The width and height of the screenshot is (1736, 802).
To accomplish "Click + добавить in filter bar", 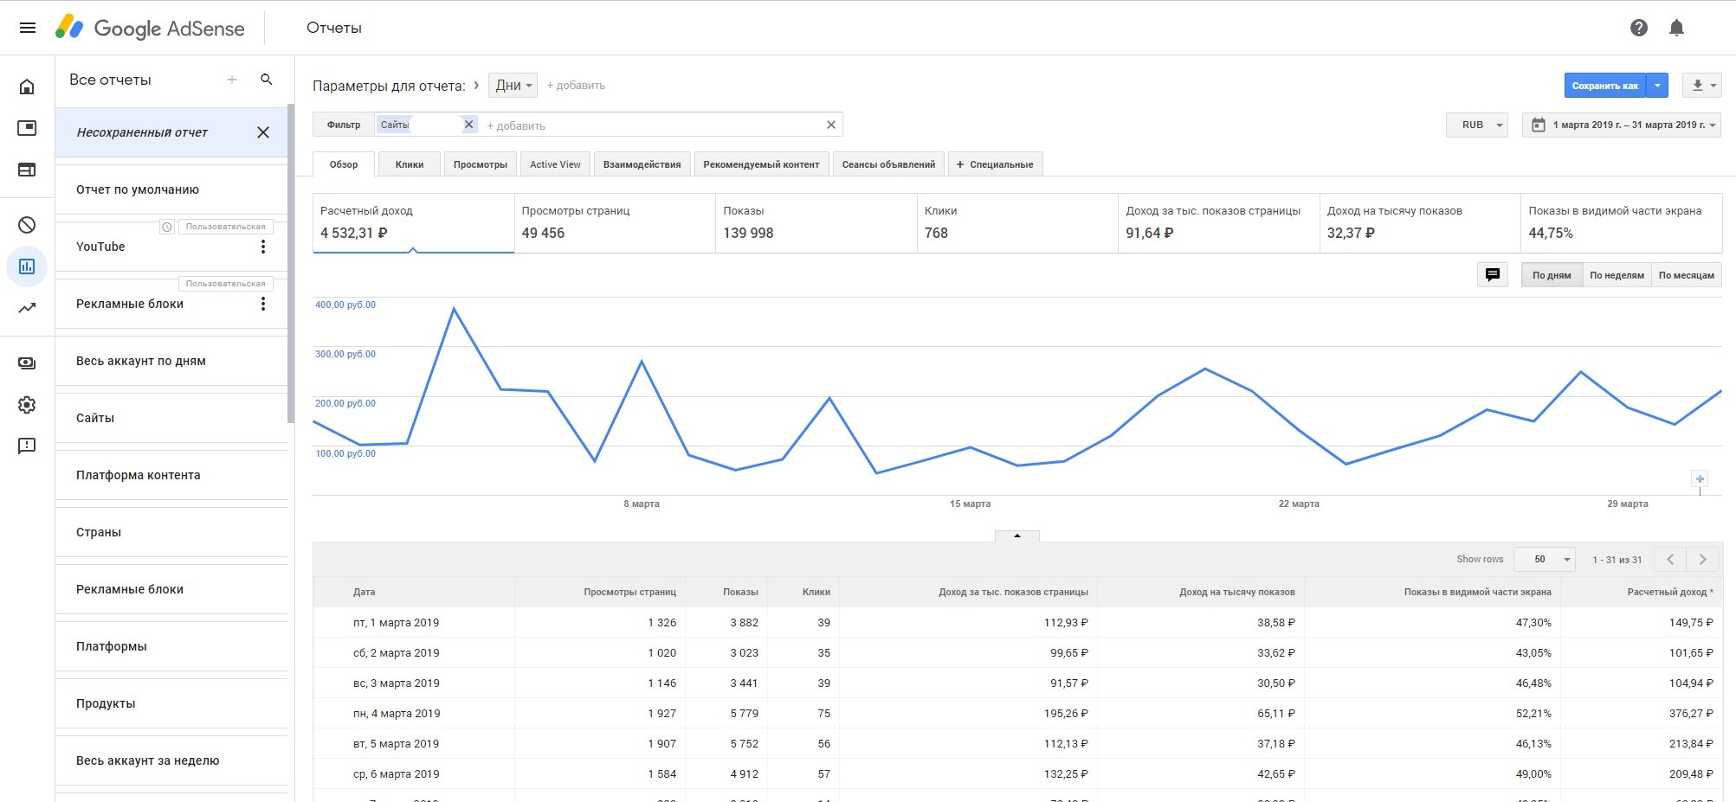I will 516,125.
